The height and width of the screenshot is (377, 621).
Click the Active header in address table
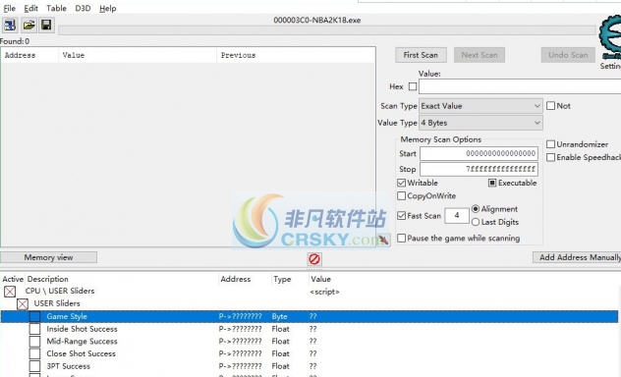[13, 279]
